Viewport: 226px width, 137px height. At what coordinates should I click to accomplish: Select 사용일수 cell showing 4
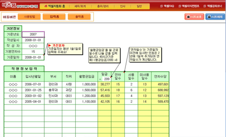(131, 96)
